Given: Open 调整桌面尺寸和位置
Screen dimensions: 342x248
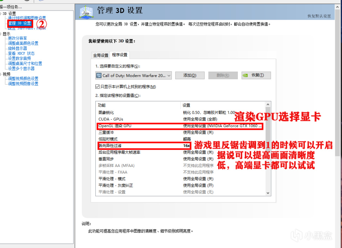Looking at the screenshot, I should pyautogui.click(x=25, y=63).
